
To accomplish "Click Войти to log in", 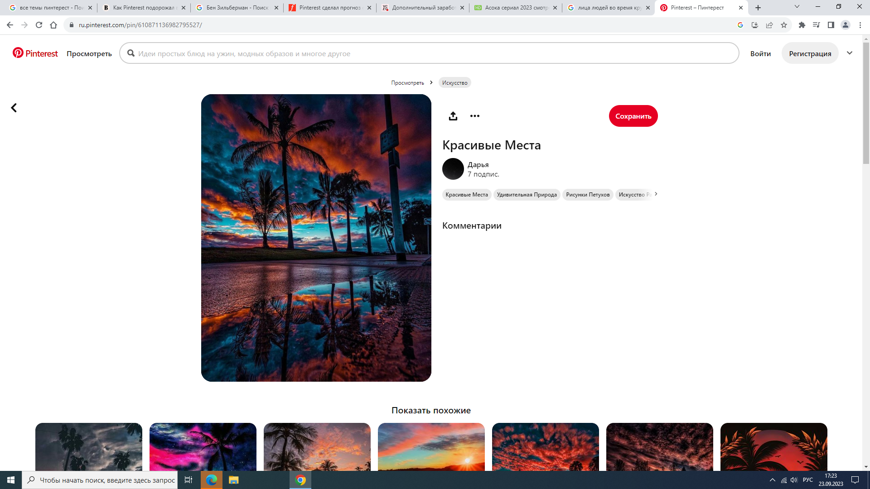I will click(x=760, y=53).
